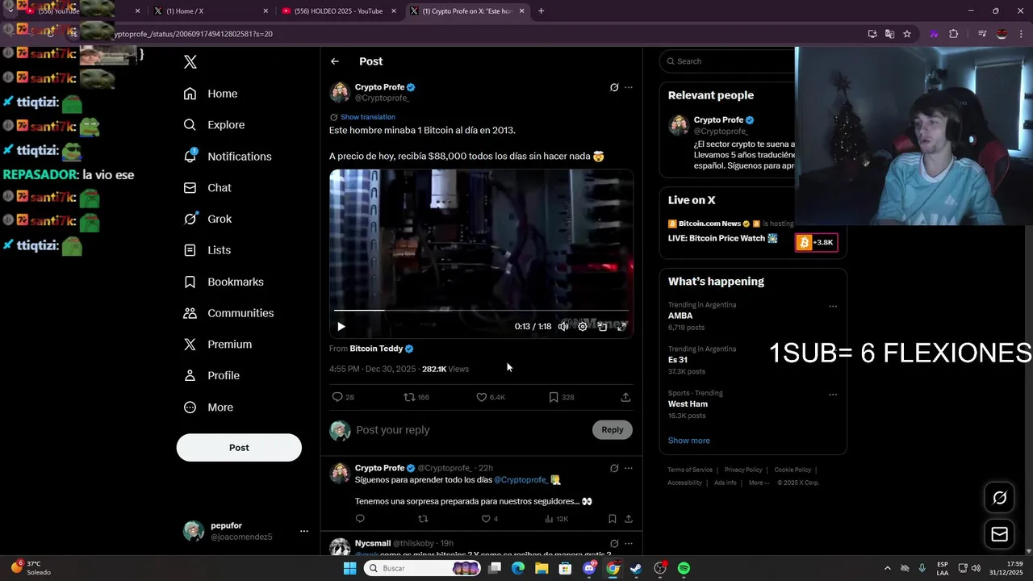Screen dimensions: 1033x581
Task: Open Privacy Policy link
Action: [x=743, y=470]
